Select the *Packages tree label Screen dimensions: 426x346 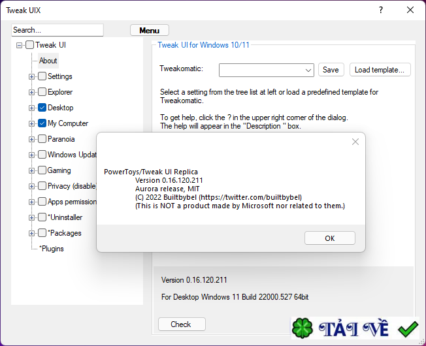[x=65, y=233]
